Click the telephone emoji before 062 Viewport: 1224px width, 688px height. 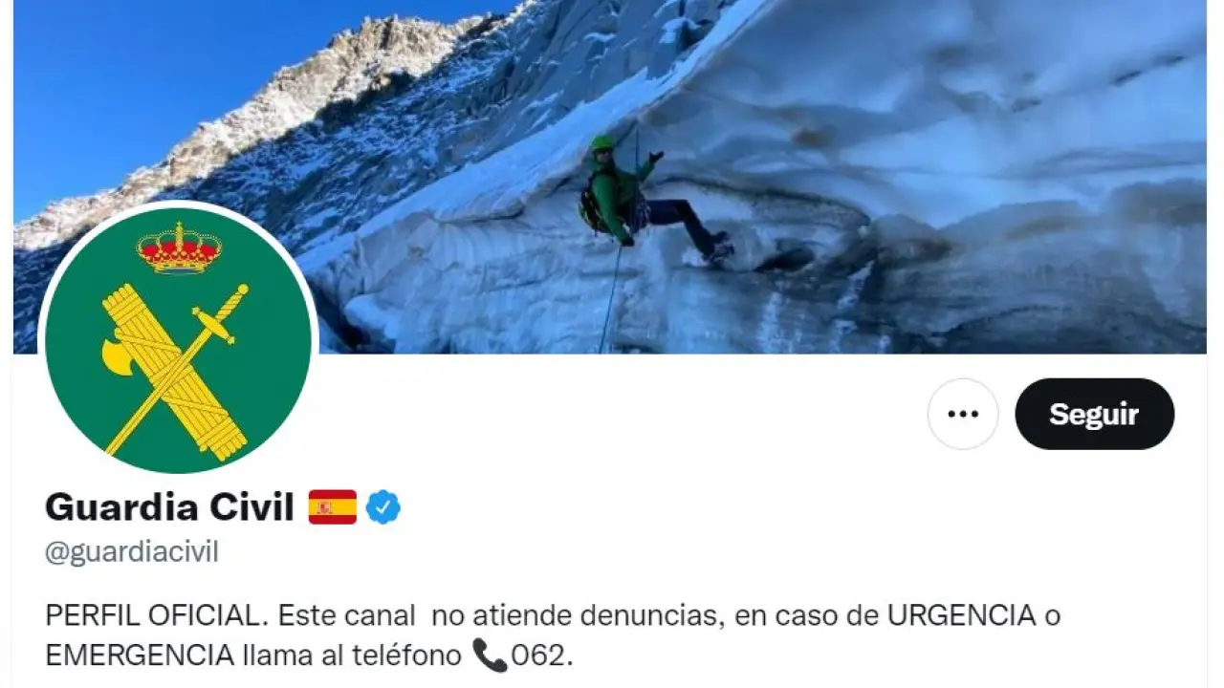490,656
